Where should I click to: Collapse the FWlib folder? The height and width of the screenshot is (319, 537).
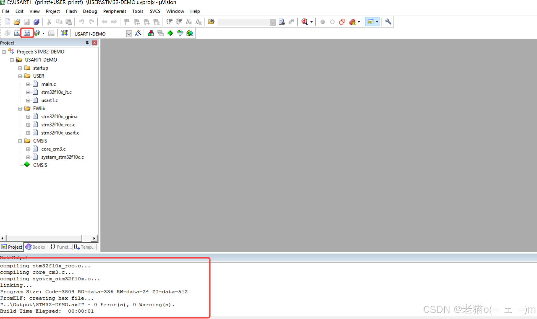(20, 109)
